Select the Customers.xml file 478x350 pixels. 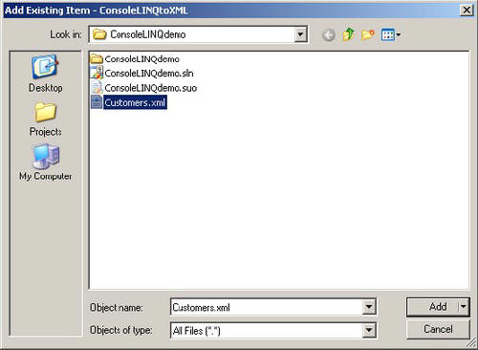(129, 102)
